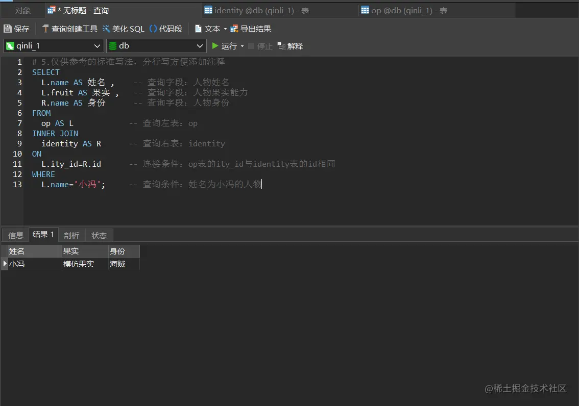579x406 pixels.
Task: Select the Result 1 (结果 1) tab
Action: pyautogui.click(x=43, y=235)
